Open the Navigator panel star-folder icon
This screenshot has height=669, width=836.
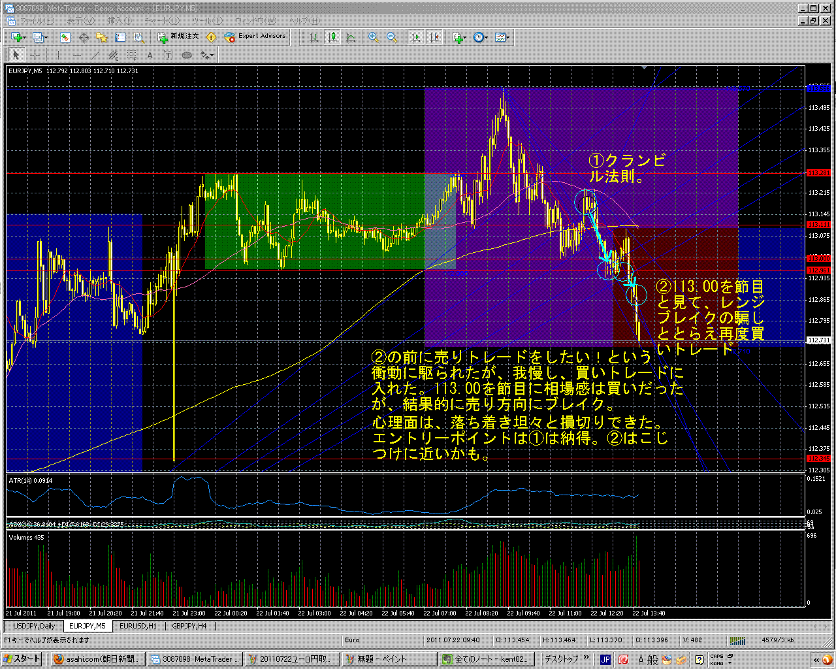[101, 37]
